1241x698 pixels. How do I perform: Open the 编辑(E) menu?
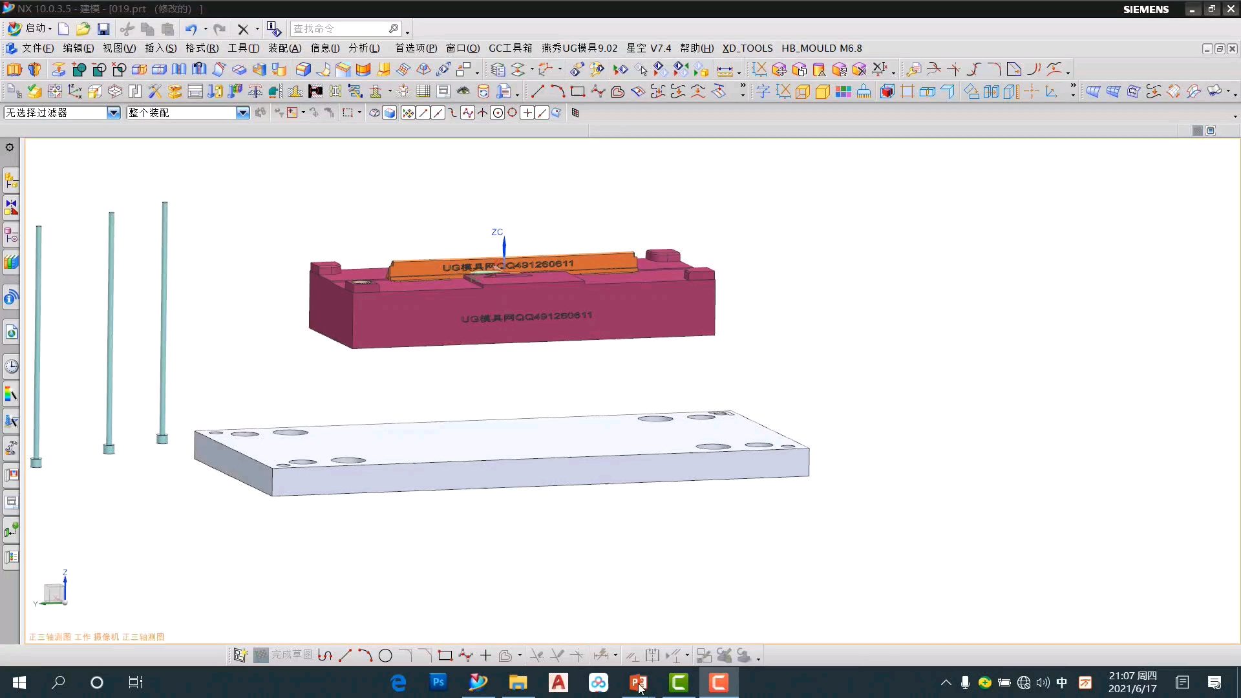78,48
